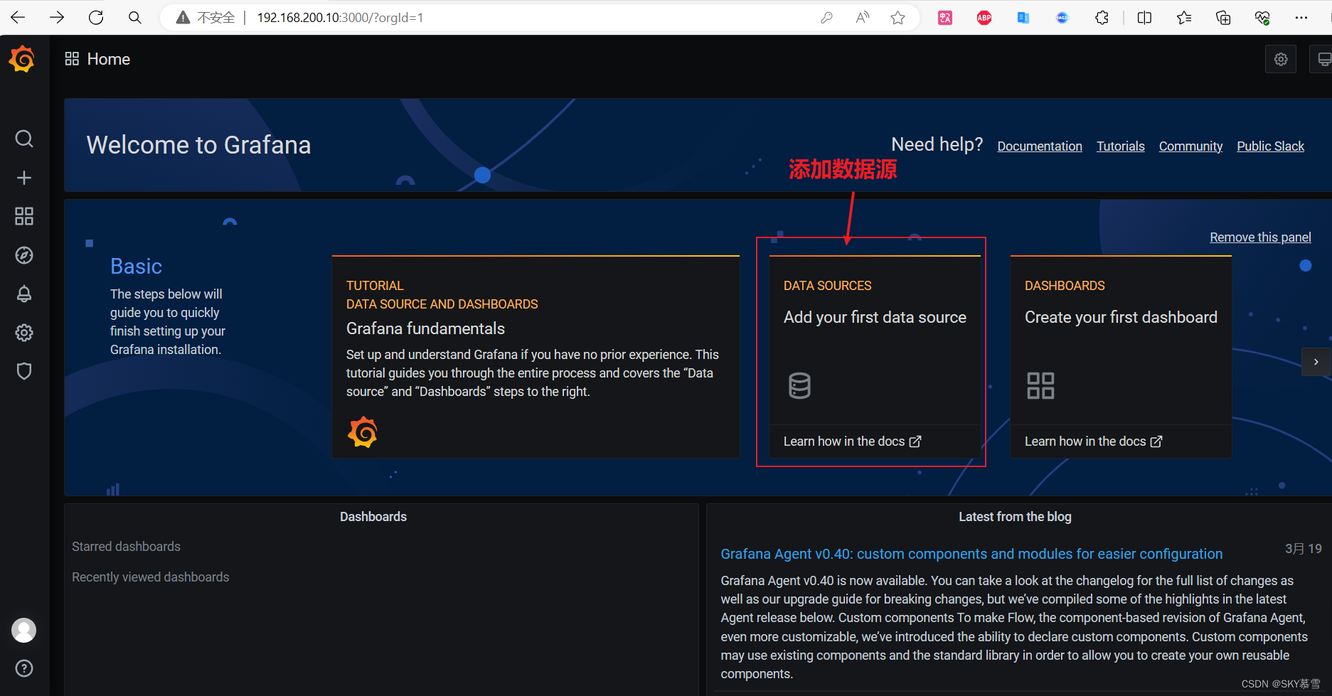
Task: Open the blue translation extension icon
Action: point(1023,18)
